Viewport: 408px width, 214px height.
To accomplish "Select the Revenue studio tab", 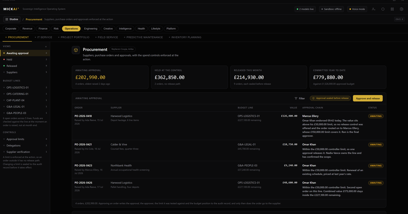I will coord(28,29).
